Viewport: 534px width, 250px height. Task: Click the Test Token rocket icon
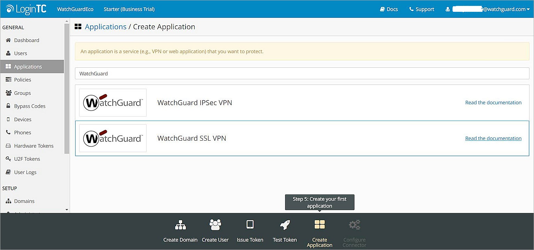pyautogui.click(x=284, y=224)
